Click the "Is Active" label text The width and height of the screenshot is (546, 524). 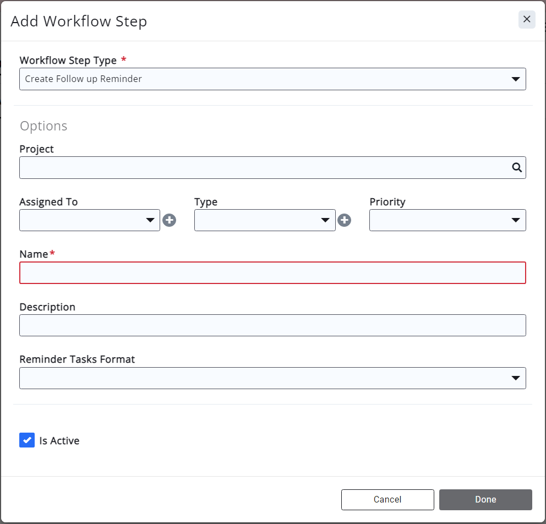[x=59, y=441]
